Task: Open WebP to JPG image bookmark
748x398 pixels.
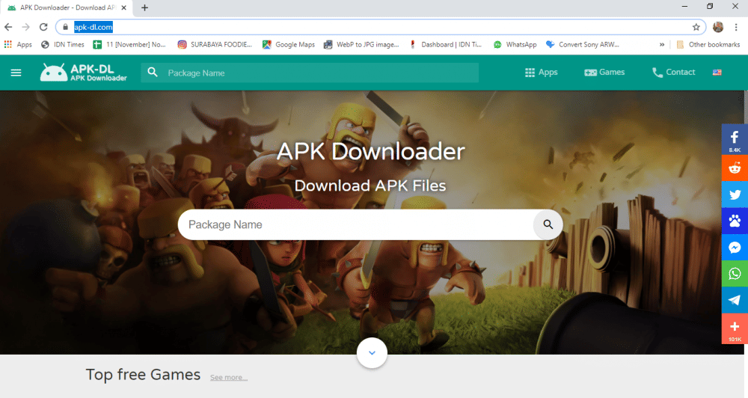Action: (361, 44)
